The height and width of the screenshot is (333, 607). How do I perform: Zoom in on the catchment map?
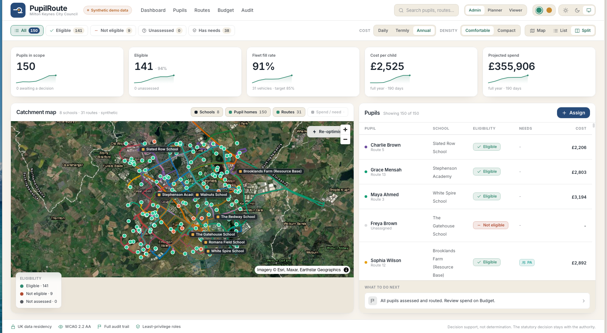pos(345,130)
